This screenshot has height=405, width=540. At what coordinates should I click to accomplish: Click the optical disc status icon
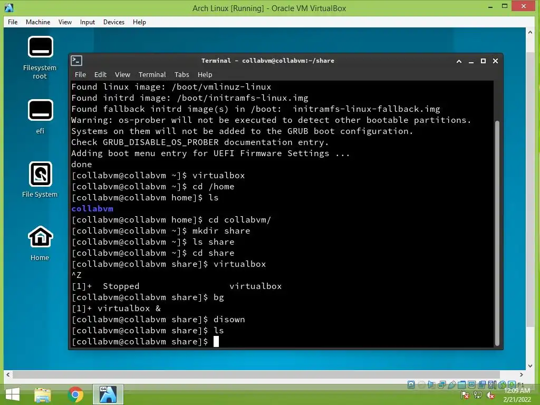click(x=421, y=384)
